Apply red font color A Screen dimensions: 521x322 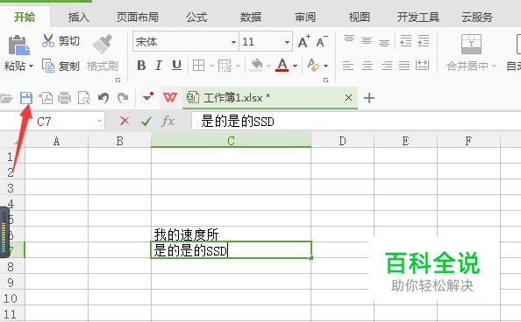click(x=282, y=65)
